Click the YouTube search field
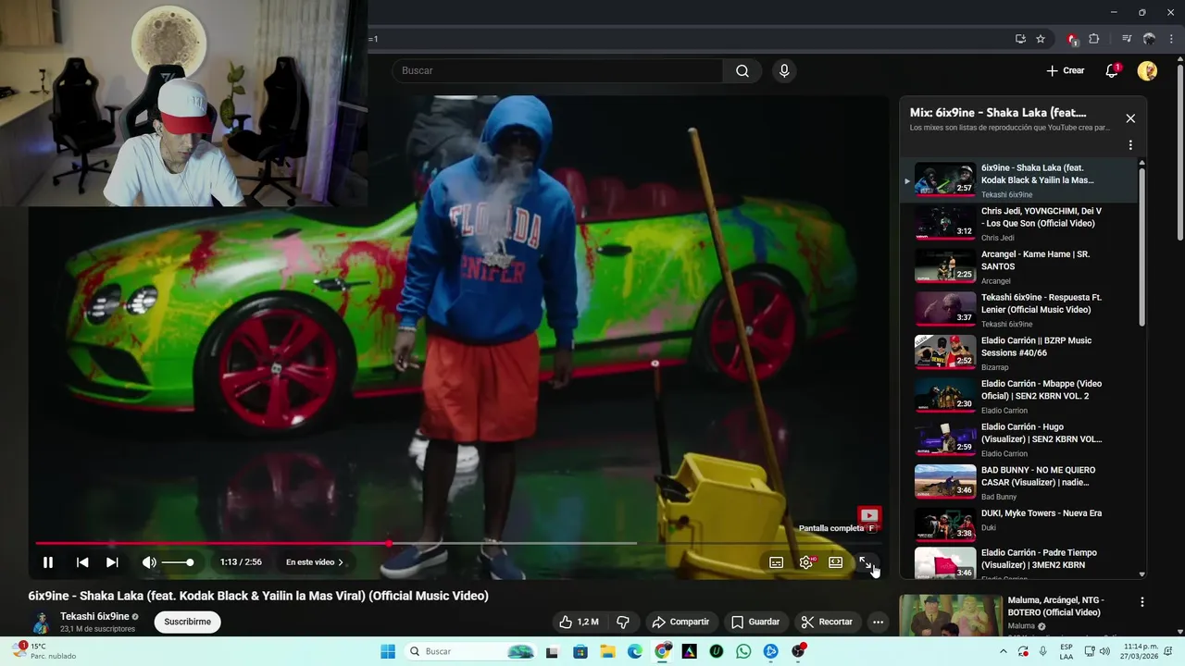This screenshot has width=1185, height=666. click(x=557, y=71)
